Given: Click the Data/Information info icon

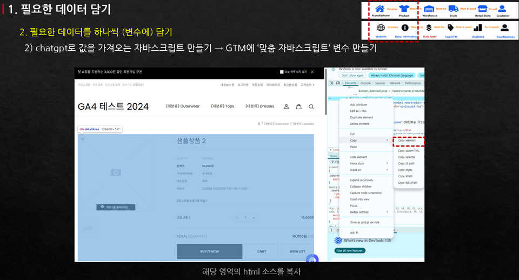Looking at the screenshot, I should tap(405, 28).
